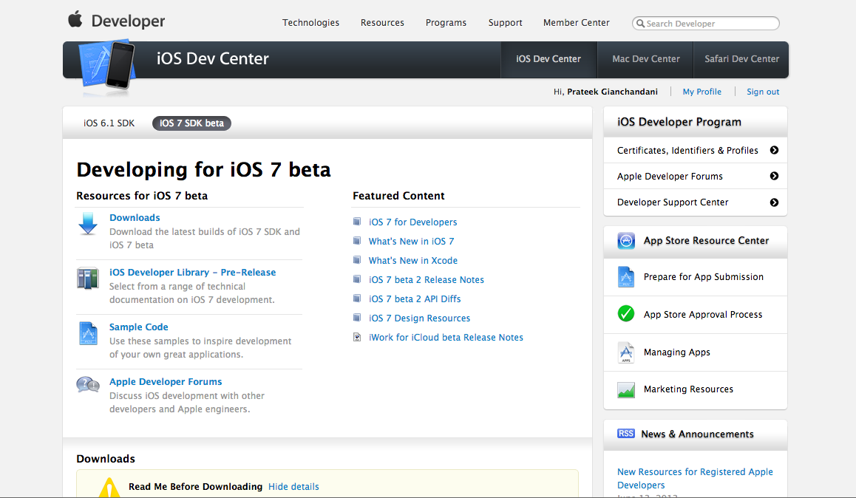Click arrow beside Developer Support Center
Viewport: 856px width, 498px height.
774,202
